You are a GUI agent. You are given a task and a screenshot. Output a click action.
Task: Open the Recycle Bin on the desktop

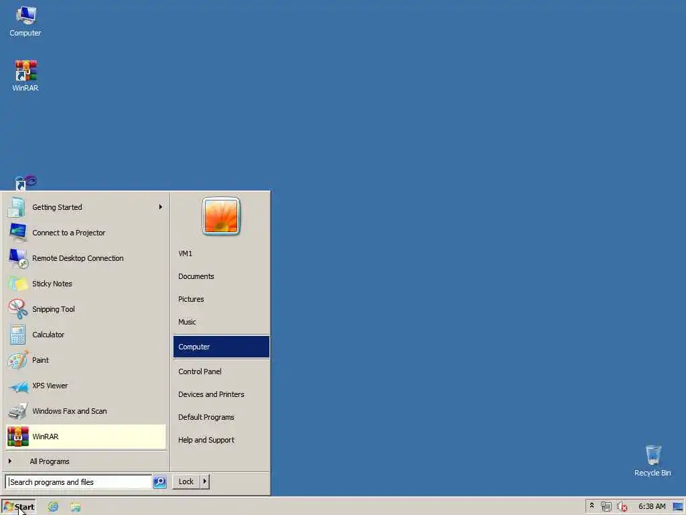[653, 461]
